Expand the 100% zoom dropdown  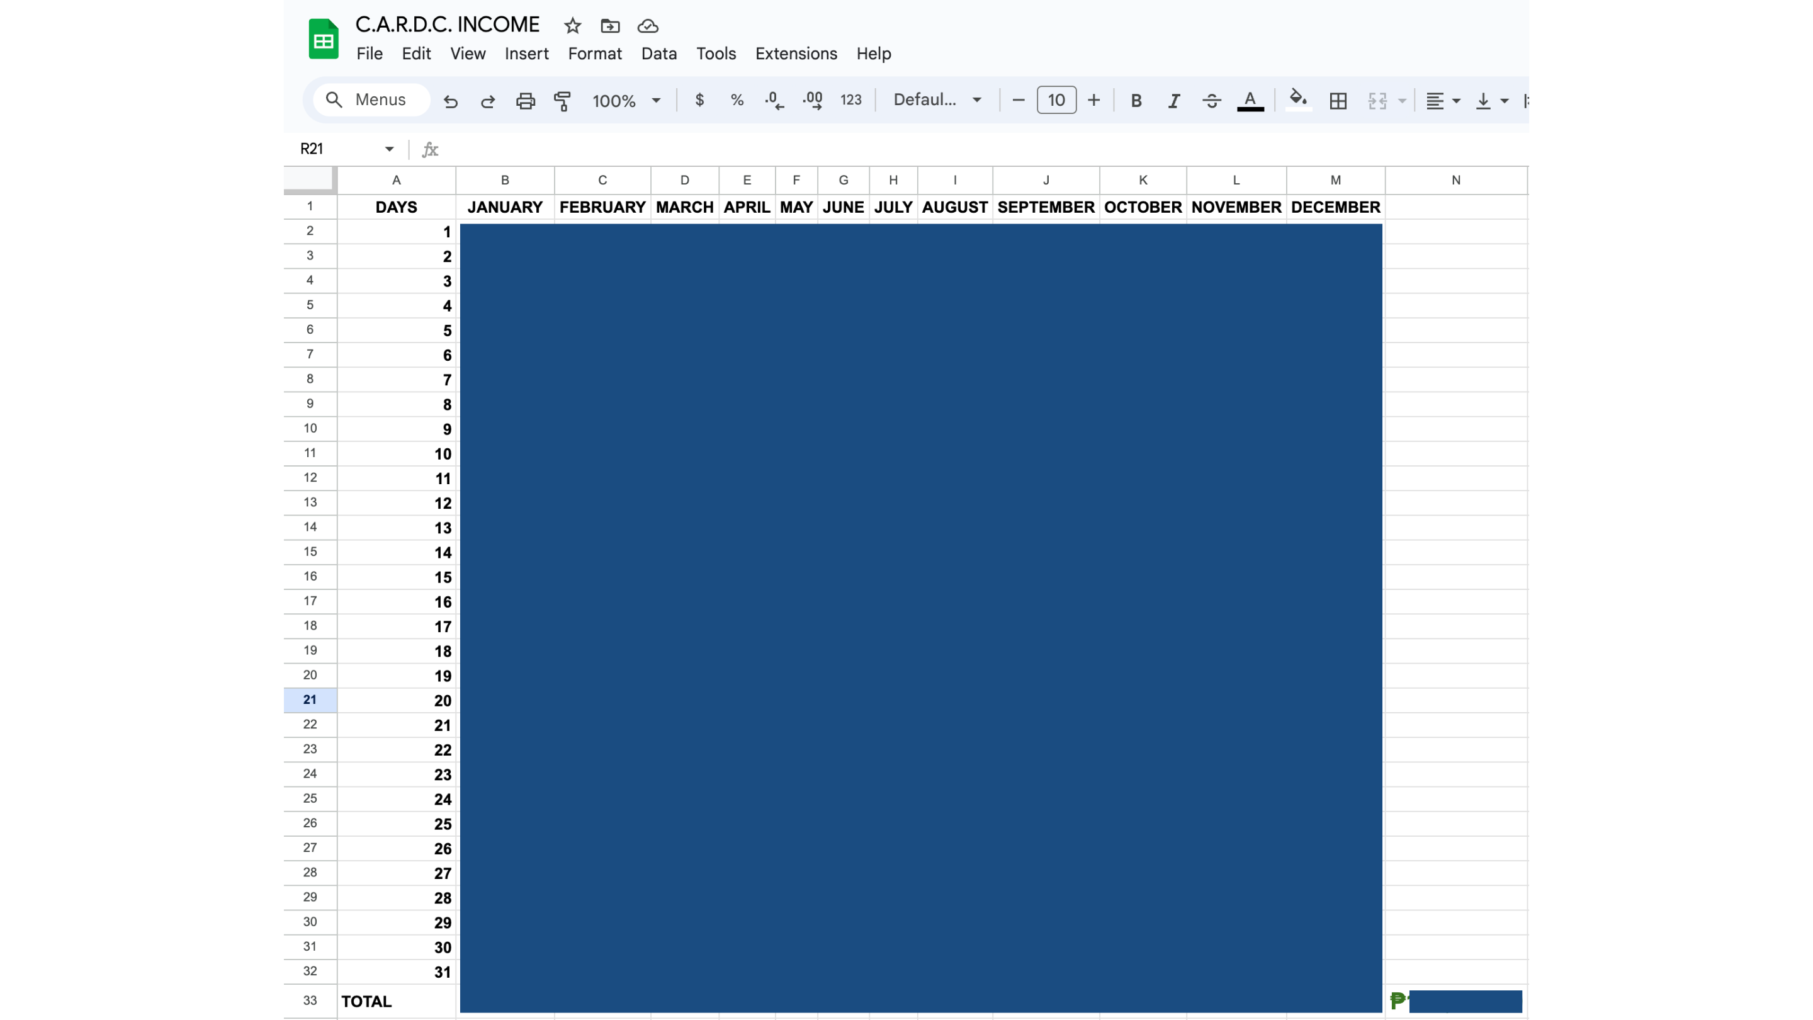626,101
